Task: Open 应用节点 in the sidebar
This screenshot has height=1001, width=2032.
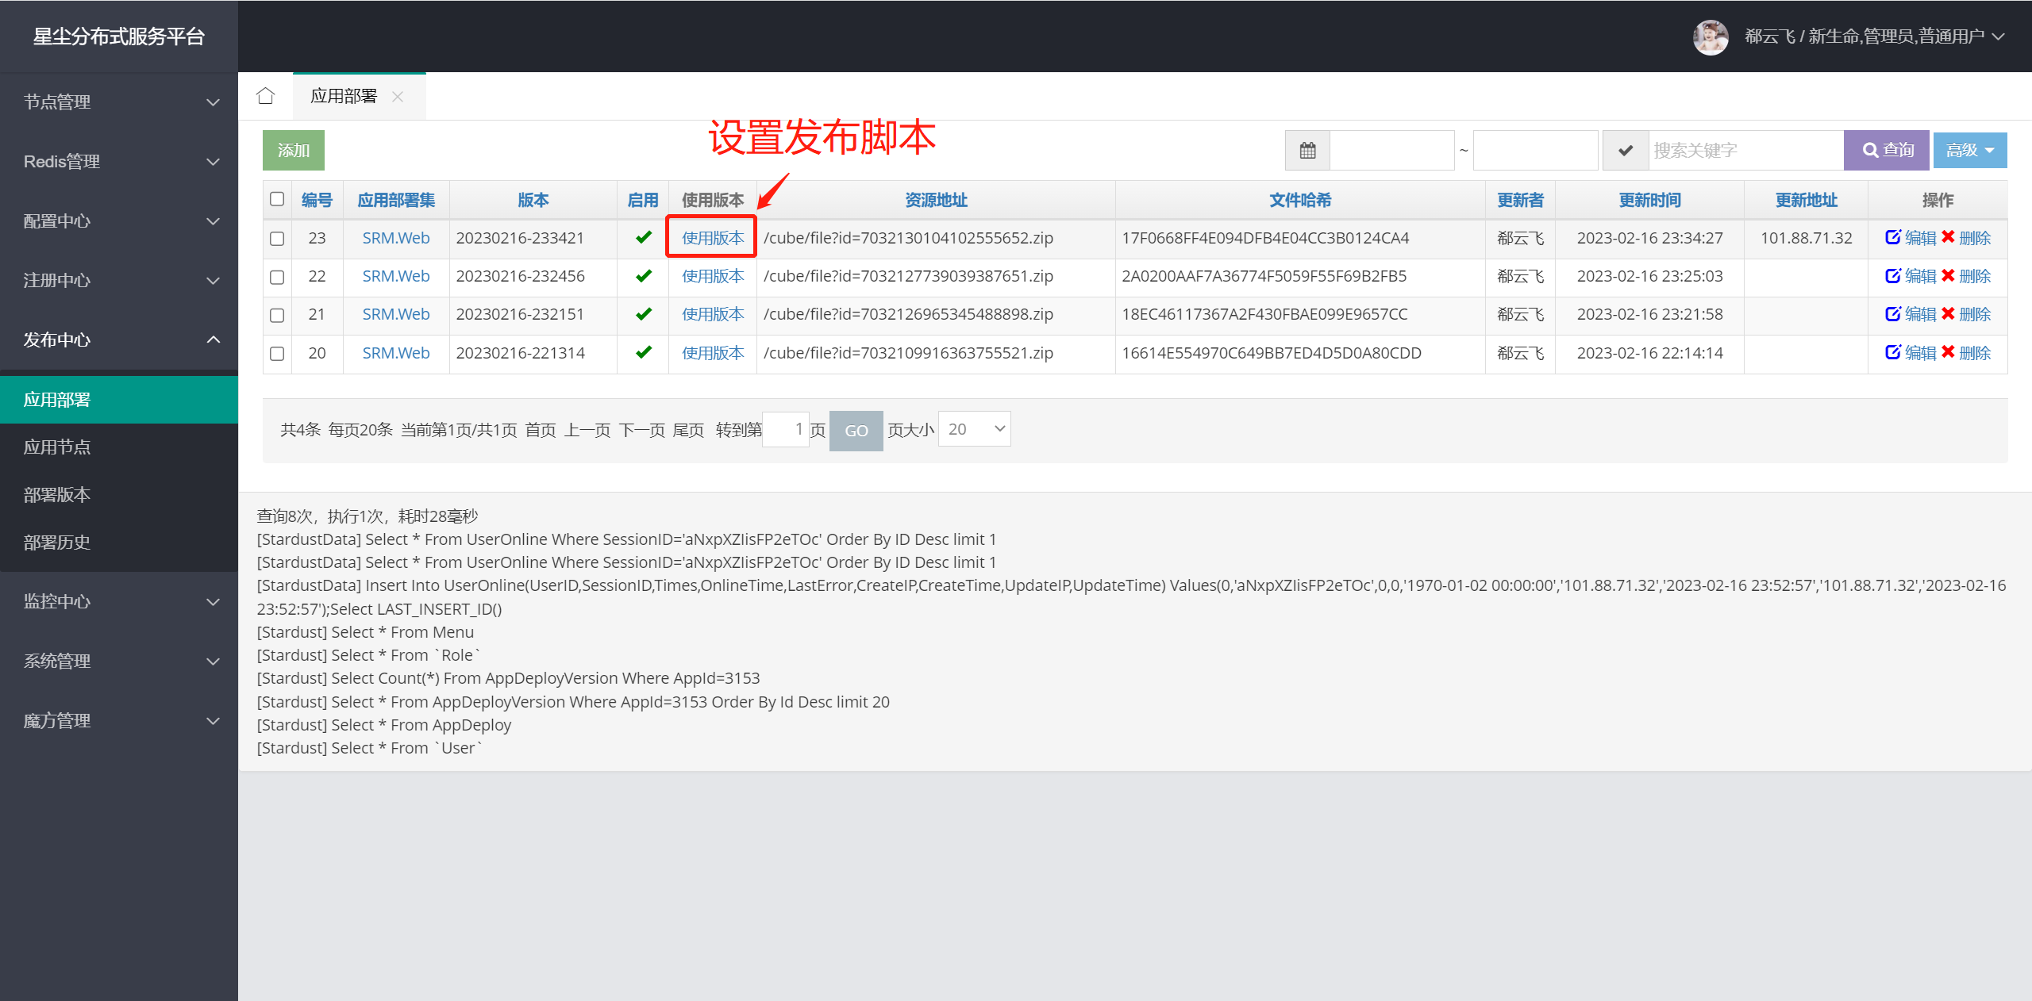Action: (x=119, y=447)
